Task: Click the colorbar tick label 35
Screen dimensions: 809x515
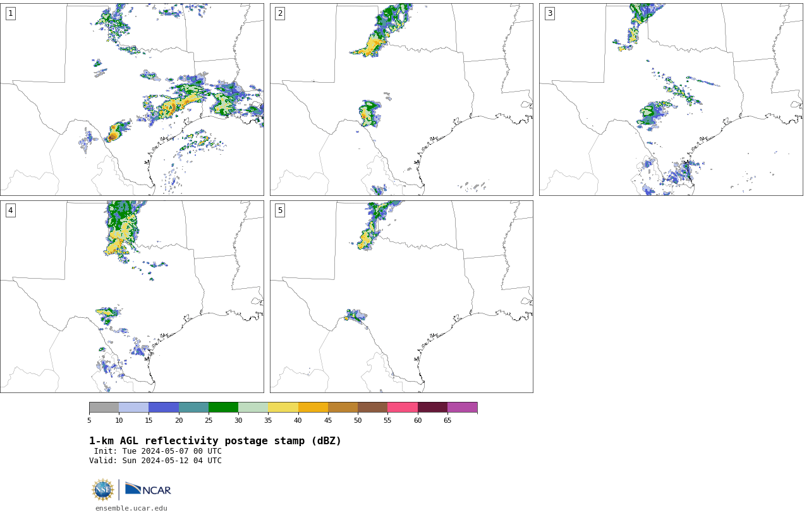Action: [268, 420]
